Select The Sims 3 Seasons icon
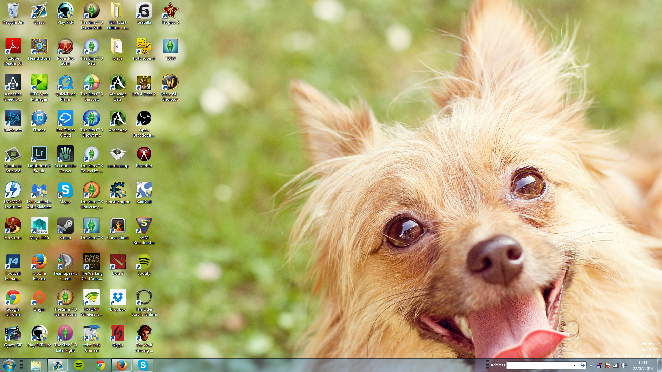The width and height of the screenshot is (662, 372). click(x=92, y=88)
